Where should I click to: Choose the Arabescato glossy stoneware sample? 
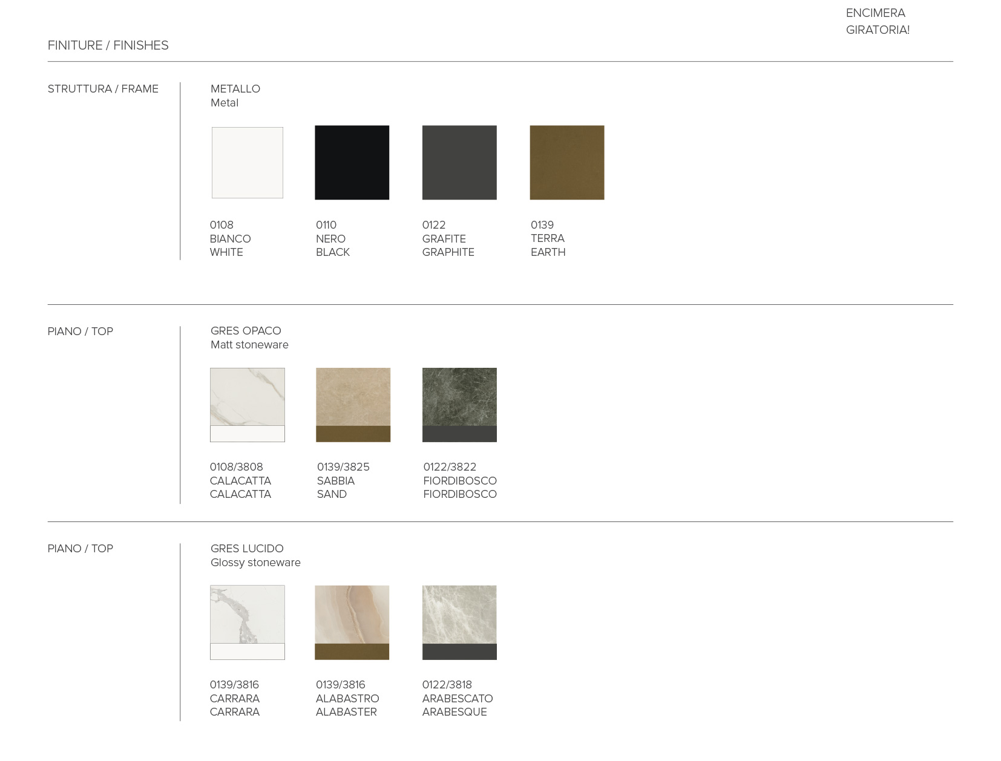(x=459, y=622)
